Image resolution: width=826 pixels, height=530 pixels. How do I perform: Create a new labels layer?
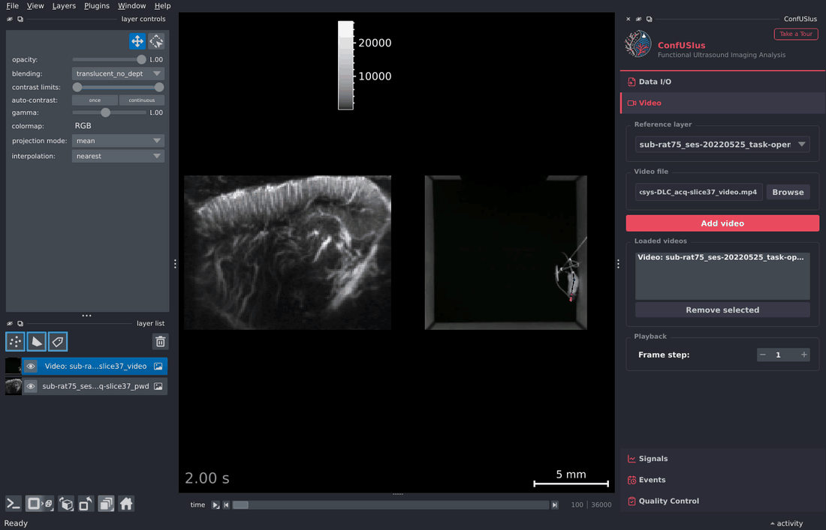57,342
